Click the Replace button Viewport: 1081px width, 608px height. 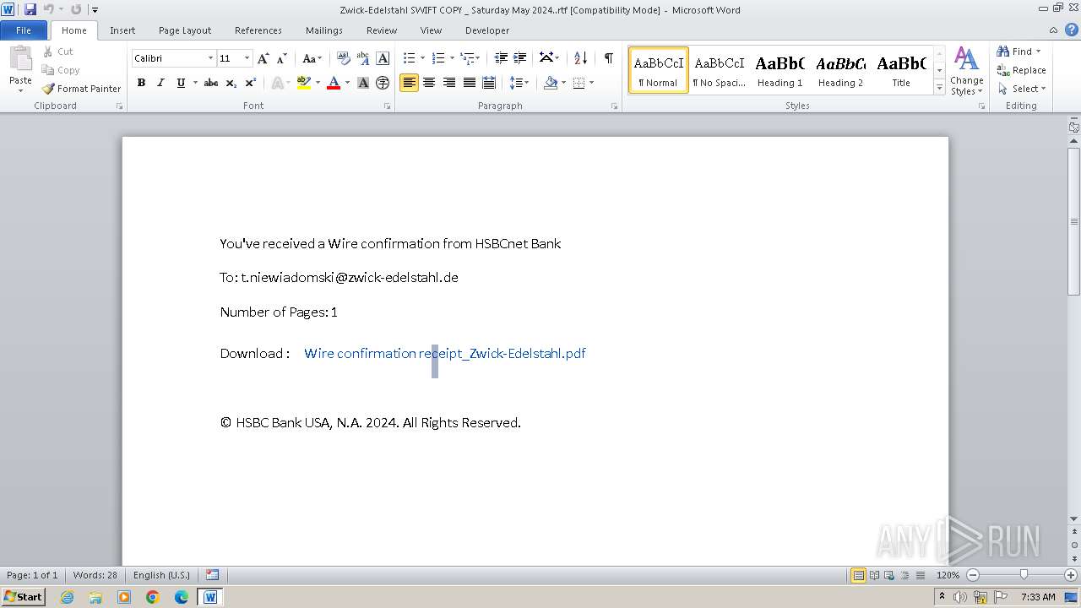1021,70
